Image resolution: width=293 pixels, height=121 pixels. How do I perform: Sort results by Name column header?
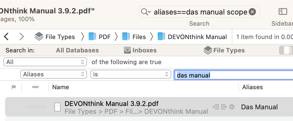[61, 87]
